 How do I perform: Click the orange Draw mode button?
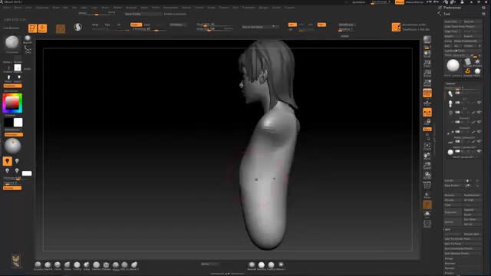[x=42, y=28]
